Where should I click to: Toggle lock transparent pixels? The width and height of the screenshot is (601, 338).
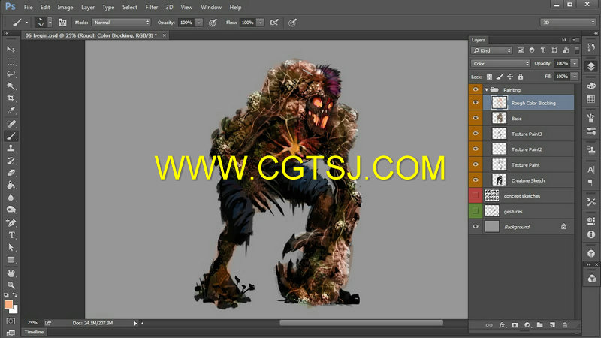coord(490,77)
